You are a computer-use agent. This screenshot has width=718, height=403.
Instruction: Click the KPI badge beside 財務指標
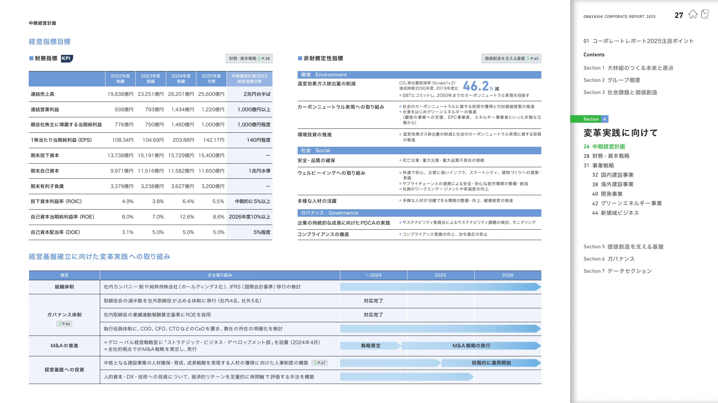point(67,58)
